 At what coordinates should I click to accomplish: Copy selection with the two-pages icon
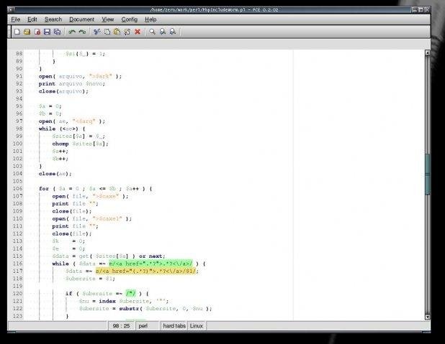click(x=107, y=32)
